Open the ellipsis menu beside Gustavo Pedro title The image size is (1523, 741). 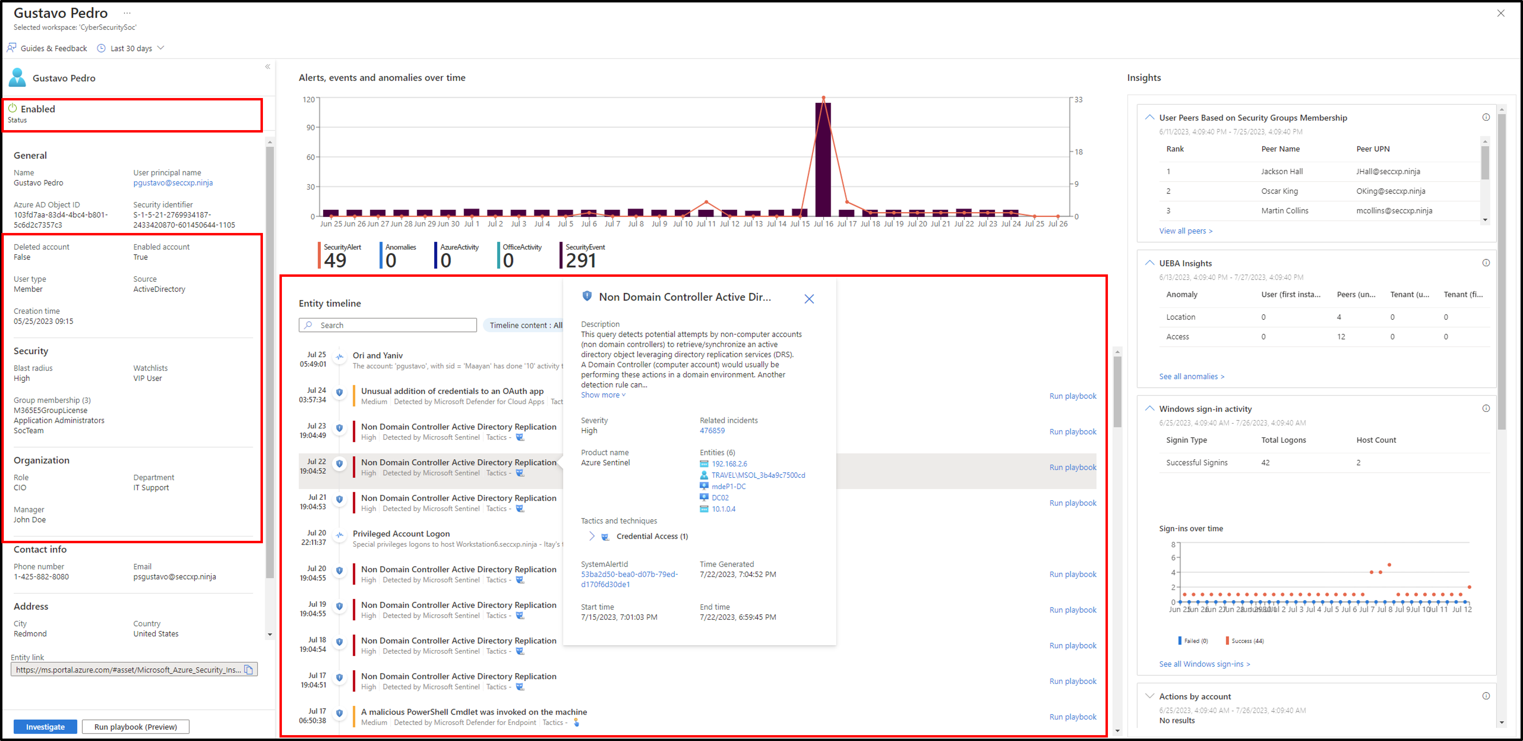[127, 12]
